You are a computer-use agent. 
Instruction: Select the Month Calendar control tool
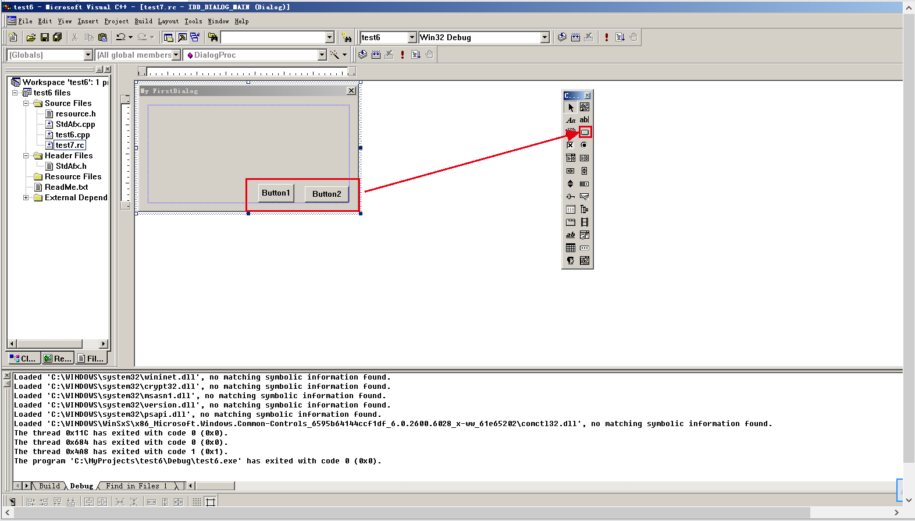pyautogui.click(x=571, y=248)
